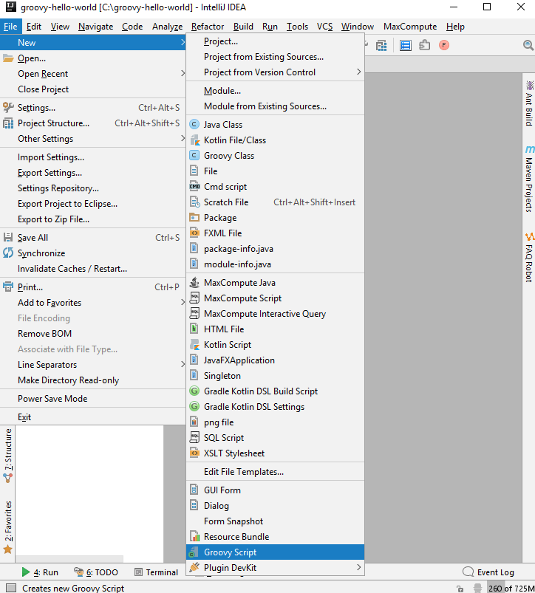Open the New submenu entry
Screen dimensions: 535x593
coord(92,42)
